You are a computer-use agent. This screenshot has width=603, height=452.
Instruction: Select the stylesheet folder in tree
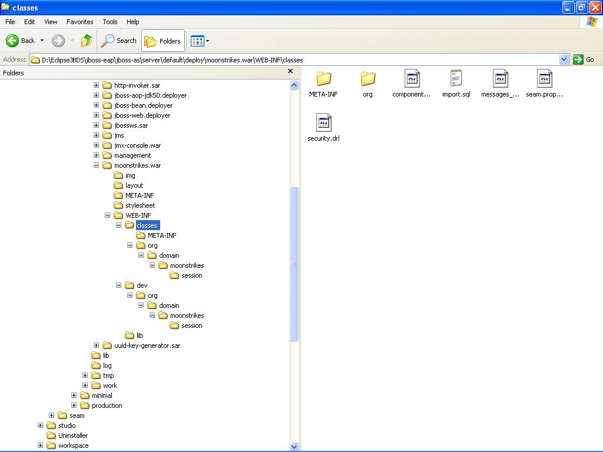140,205
